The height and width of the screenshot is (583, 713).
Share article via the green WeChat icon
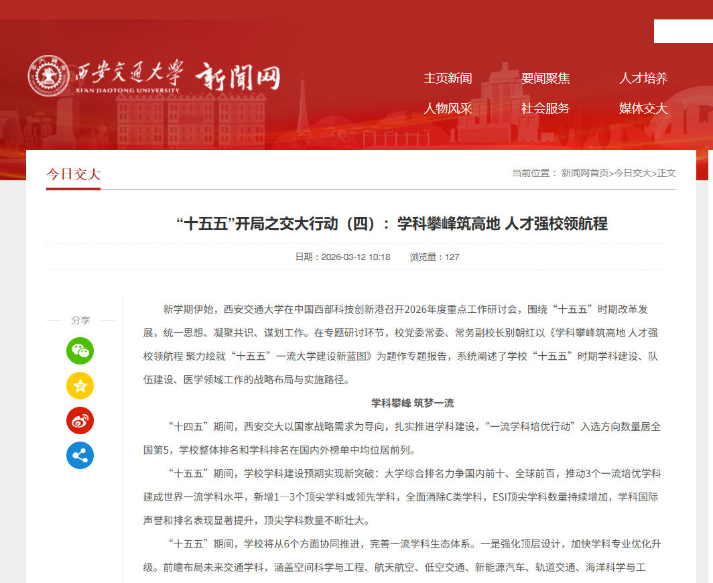point(80,350)
